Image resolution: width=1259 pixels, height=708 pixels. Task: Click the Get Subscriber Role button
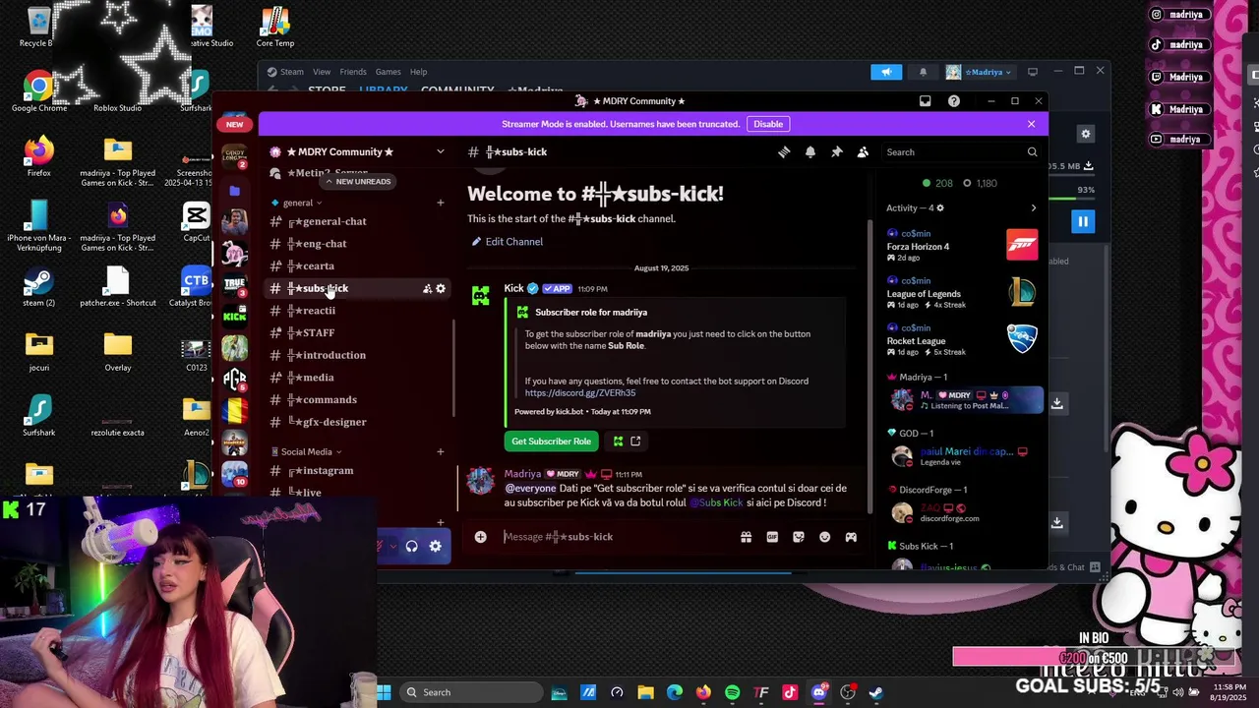coord(551,442)
